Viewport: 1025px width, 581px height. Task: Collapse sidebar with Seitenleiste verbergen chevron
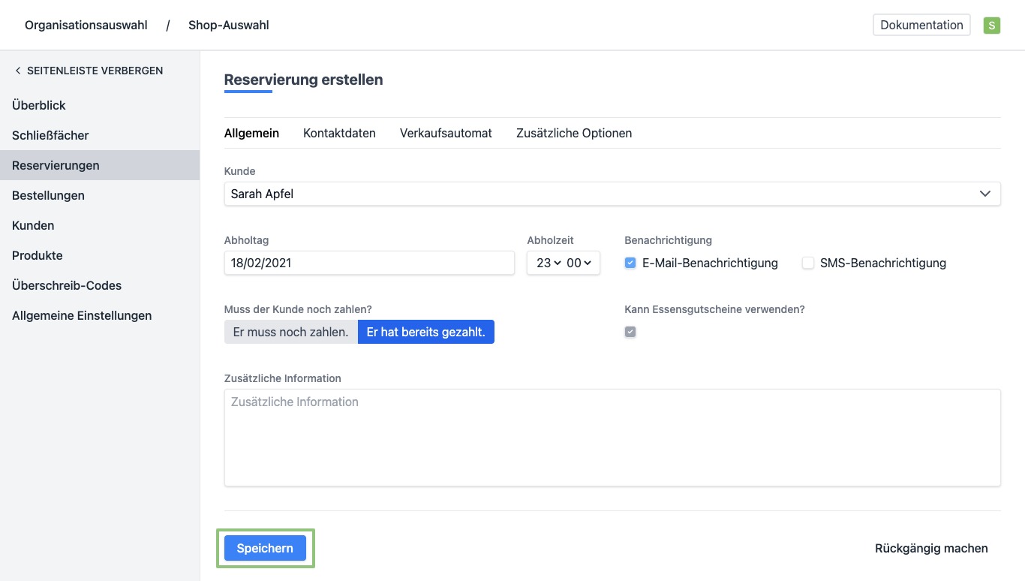(18, 71)
